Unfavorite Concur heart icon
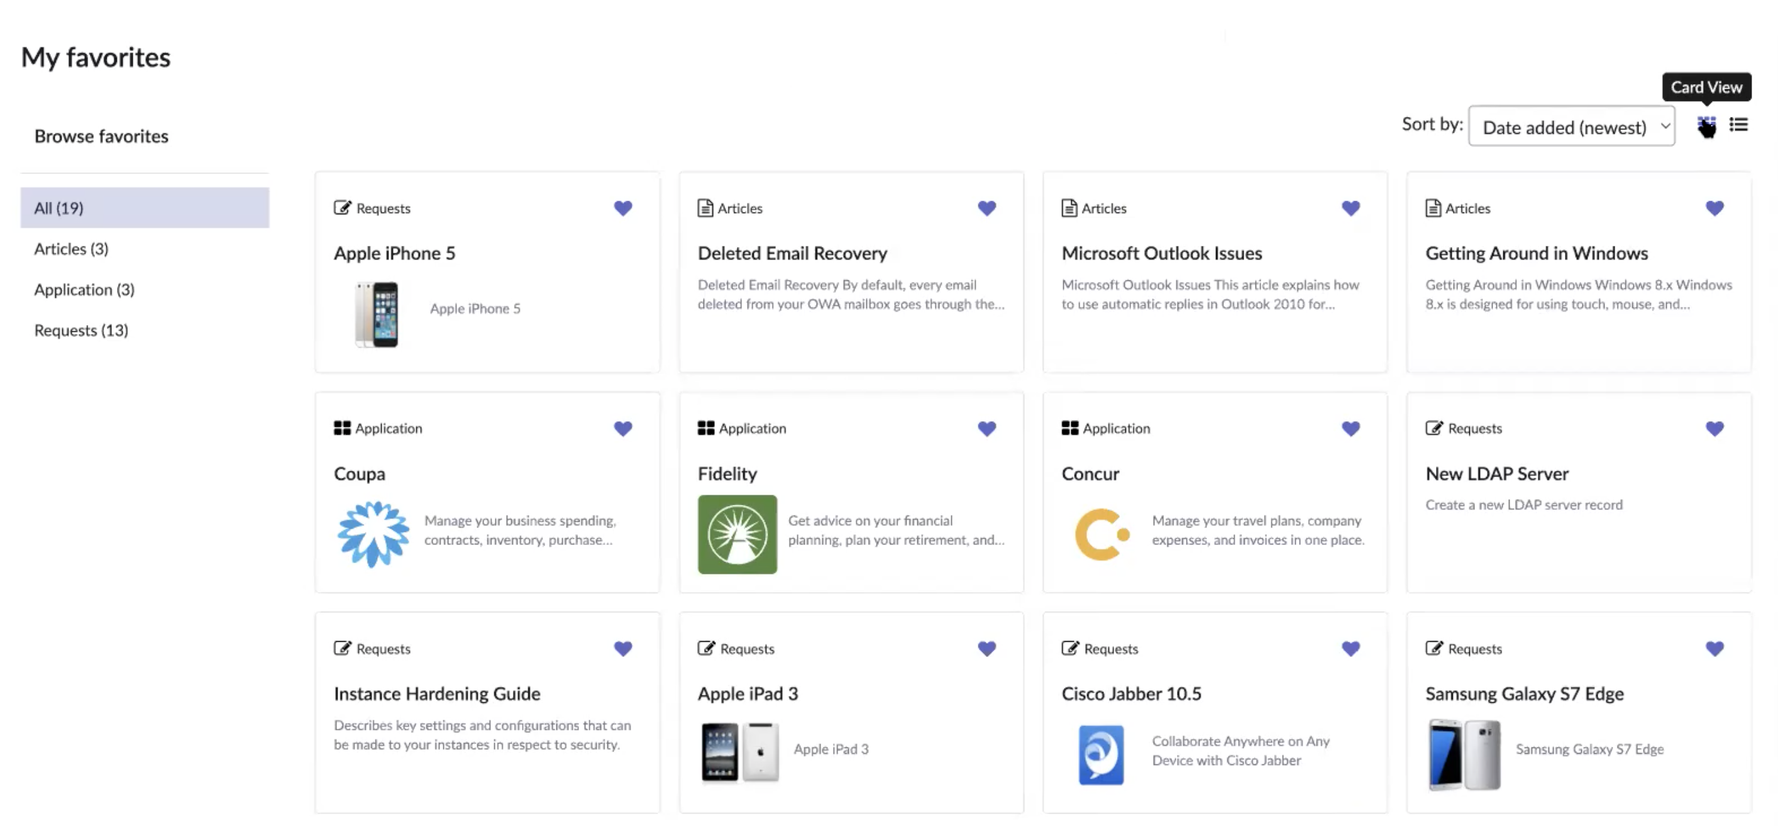 [1350, 429]
